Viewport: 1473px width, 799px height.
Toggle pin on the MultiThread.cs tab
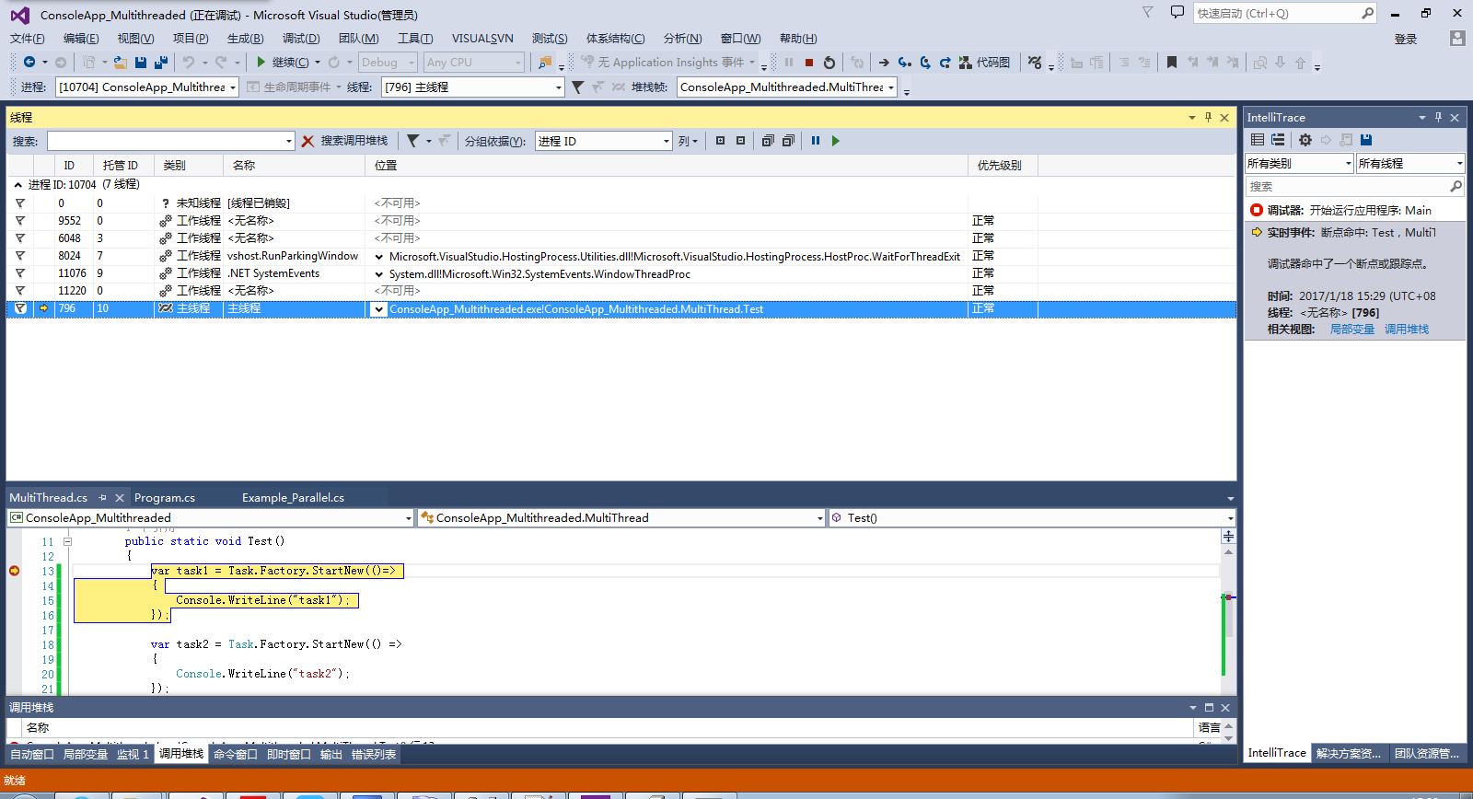coord(102,497)
